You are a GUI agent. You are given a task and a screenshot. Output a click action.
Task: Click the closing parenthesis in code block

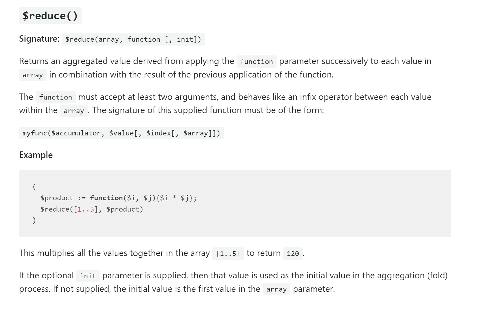pyautogui.click(x=34, y=220)
